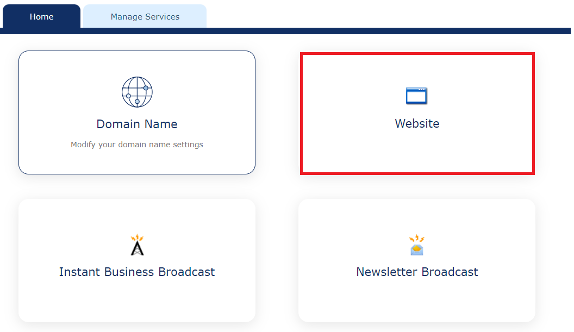Click the Website heading text

[416, 123]
